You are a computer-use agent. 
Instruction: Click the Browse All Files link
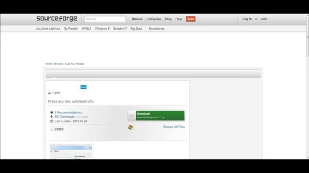click(x=174, y=127)
